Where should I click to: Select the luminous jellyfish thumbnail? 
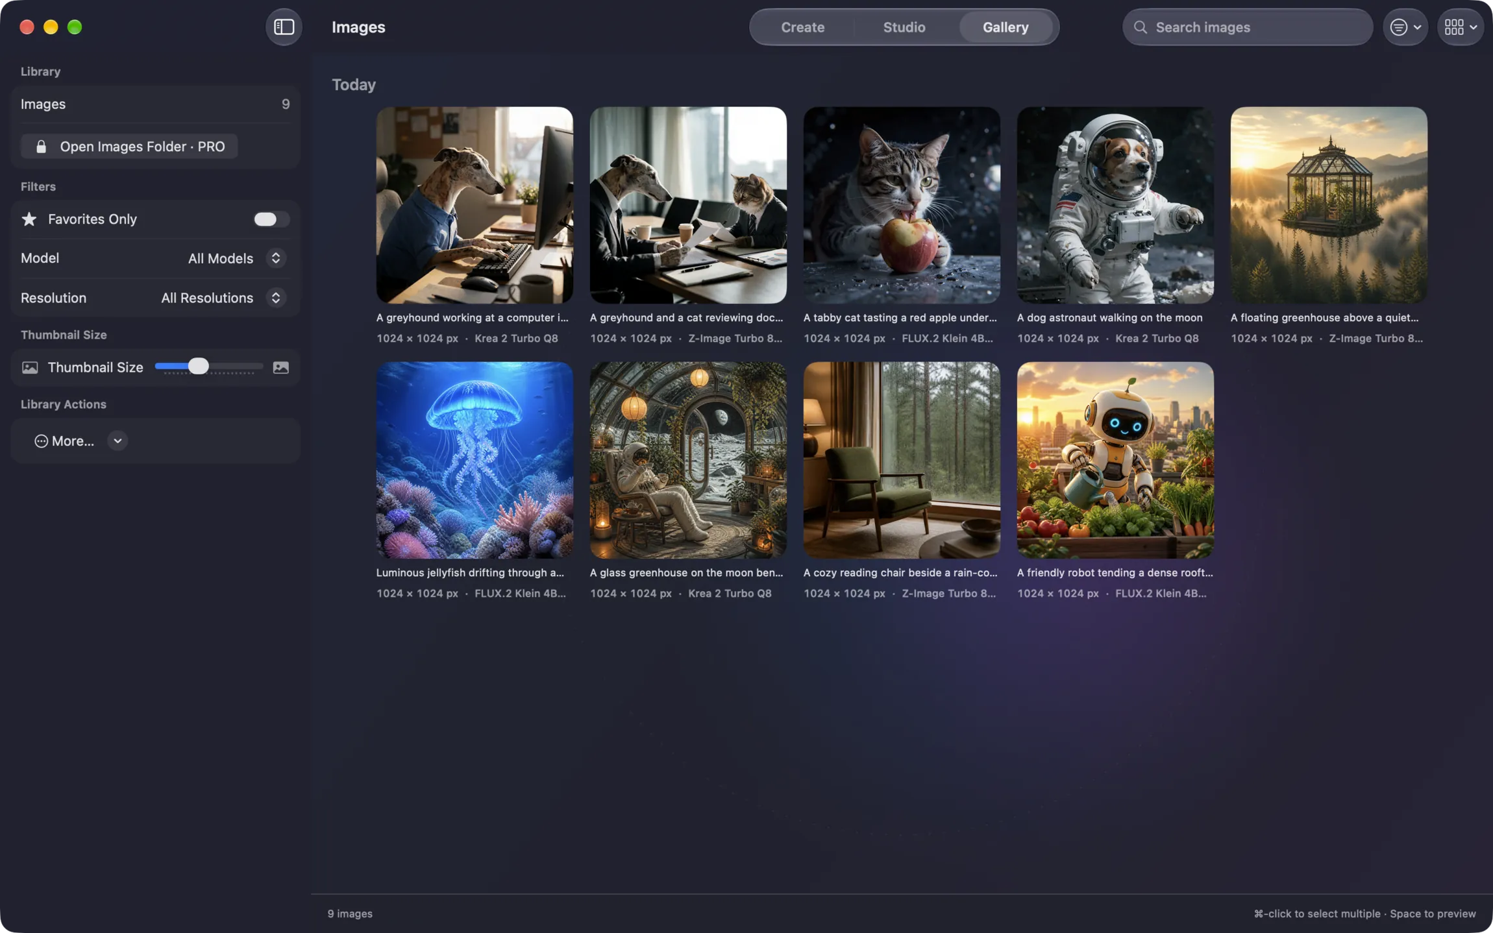(475, 460)
